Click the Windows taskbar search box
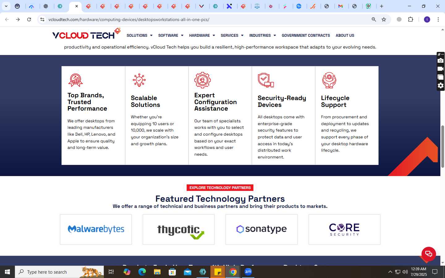 pos(59,272)
